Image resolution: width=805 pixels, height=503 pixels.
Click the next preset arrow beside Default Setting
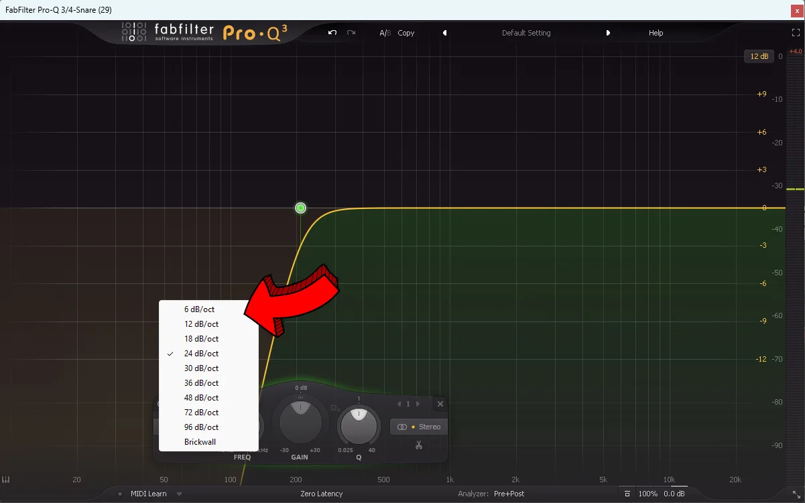[x=608, y=32]
